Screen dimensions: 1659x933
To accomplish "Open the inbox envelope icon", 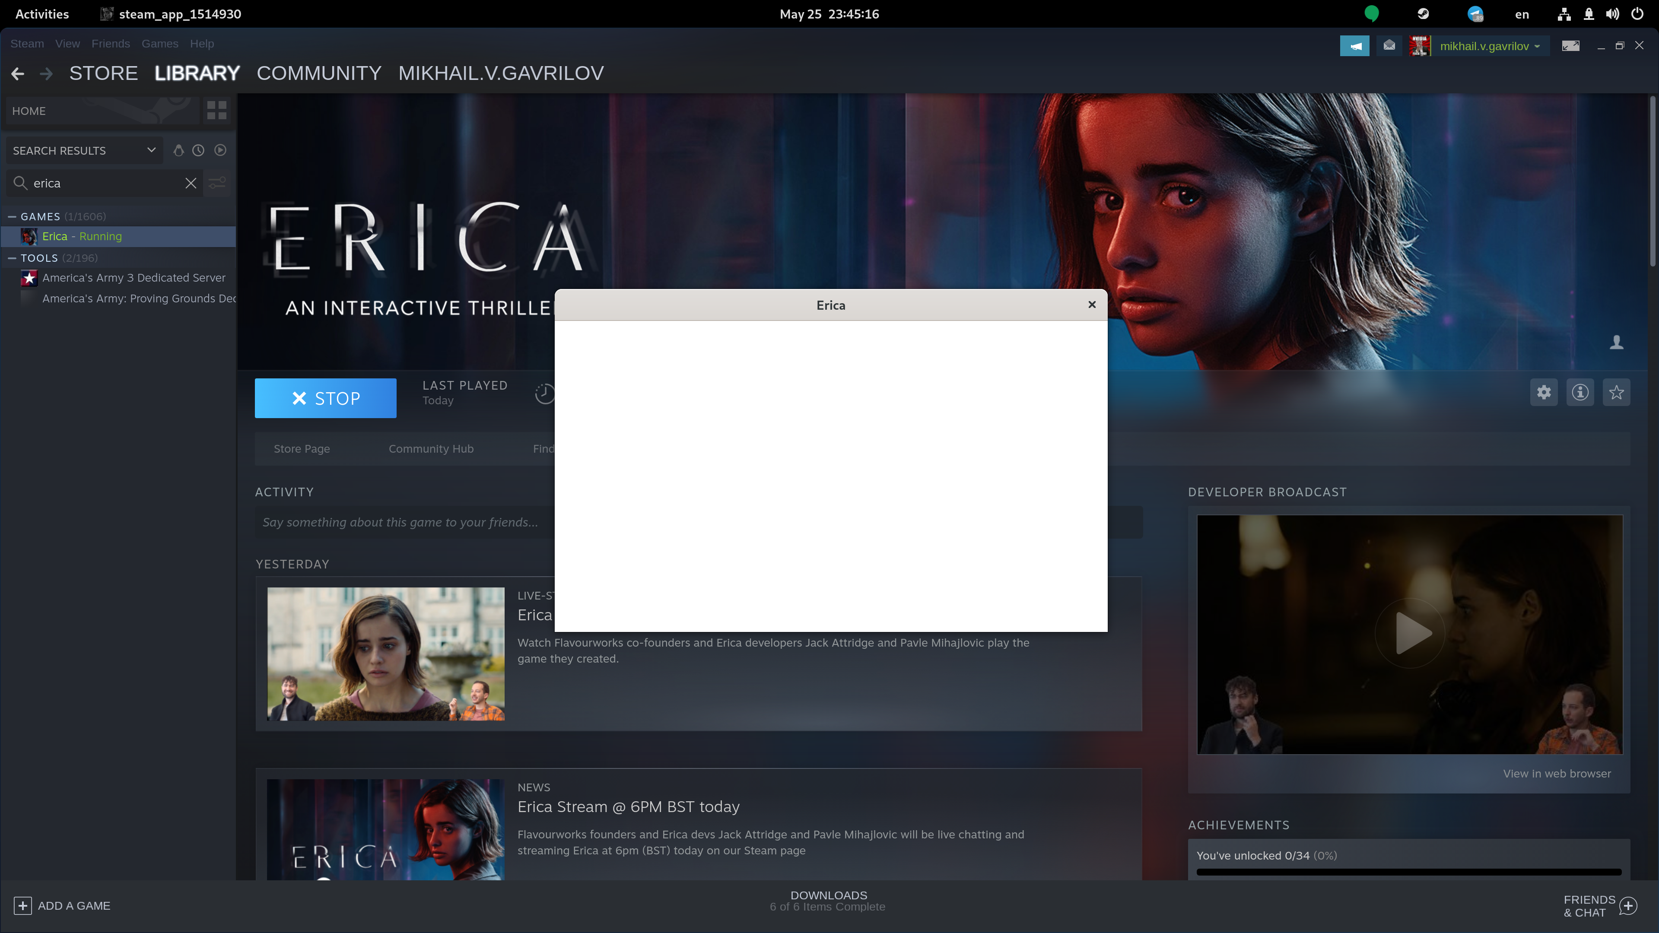I will click(1389, 46).
